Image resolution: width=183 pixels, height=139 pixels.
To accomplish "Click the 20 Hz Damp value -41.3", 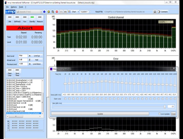I will pos(64,95).
